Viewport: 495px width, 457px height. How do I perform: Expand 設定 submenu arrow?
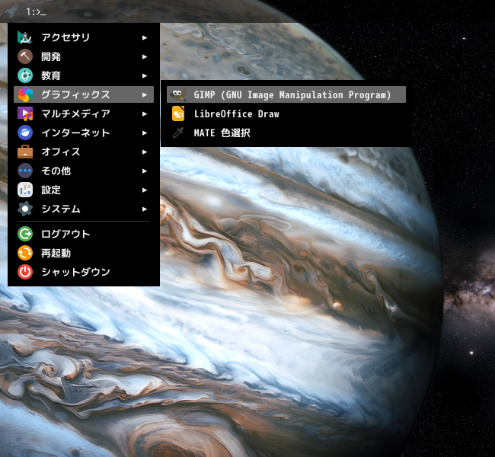coord(145,190)
